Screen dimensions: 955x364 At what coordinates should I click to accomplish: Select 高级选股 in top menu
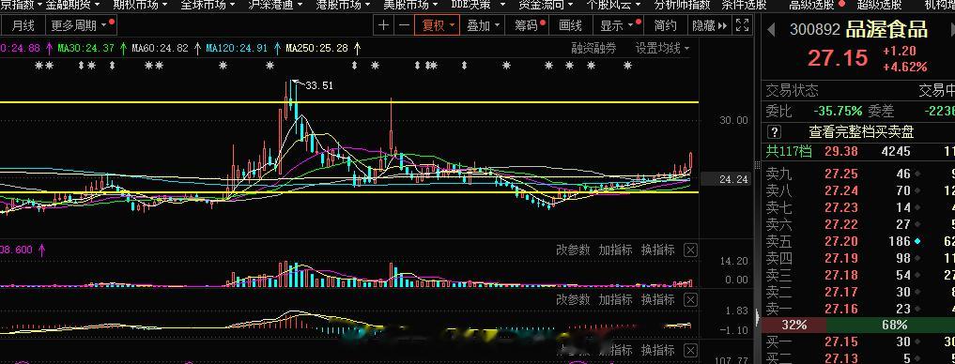click(811, 5)
